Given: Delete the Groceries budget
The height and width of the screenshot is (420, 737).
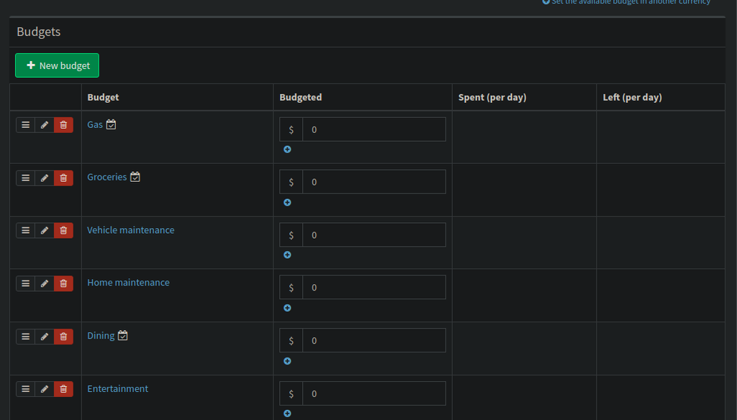Looking at the screenshot, I should coord(63,178).
